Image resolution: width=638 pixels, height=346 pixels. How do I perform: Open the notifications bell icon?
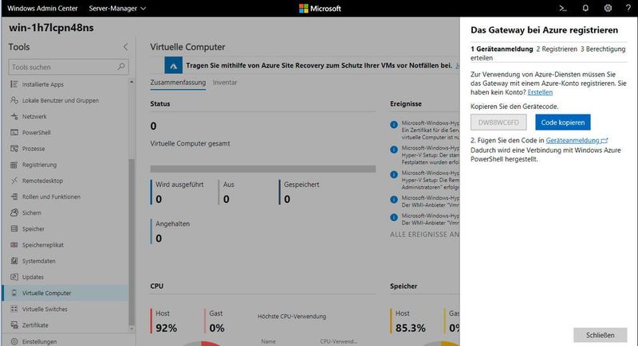[x=585, y=8]
